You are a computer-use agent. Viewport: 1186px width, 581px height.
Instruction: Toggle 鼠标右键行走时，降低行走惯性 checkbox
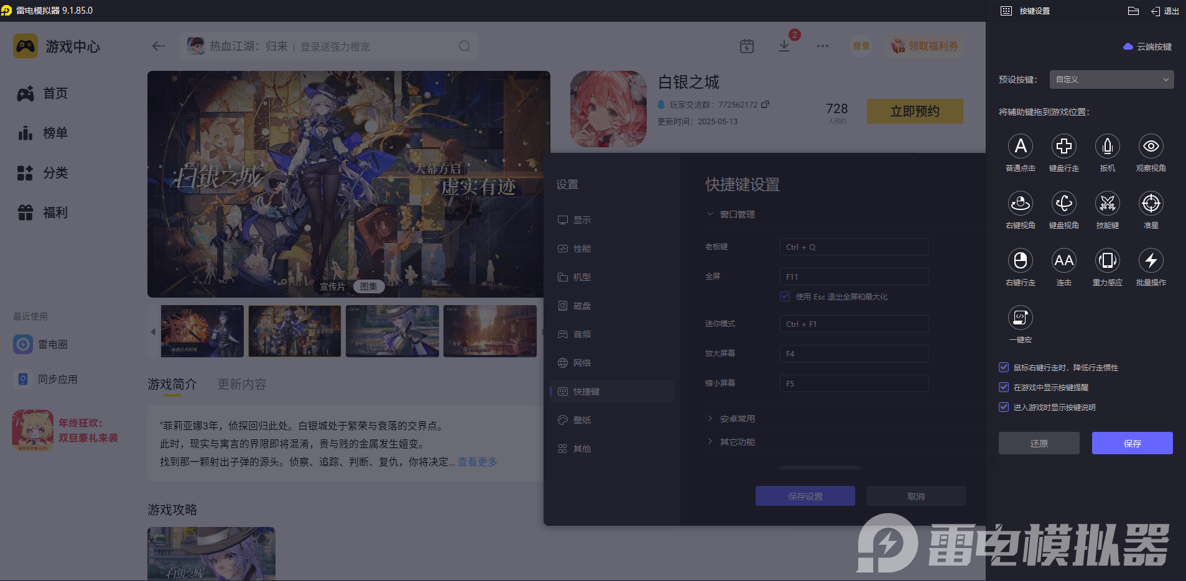(1004, 367)
